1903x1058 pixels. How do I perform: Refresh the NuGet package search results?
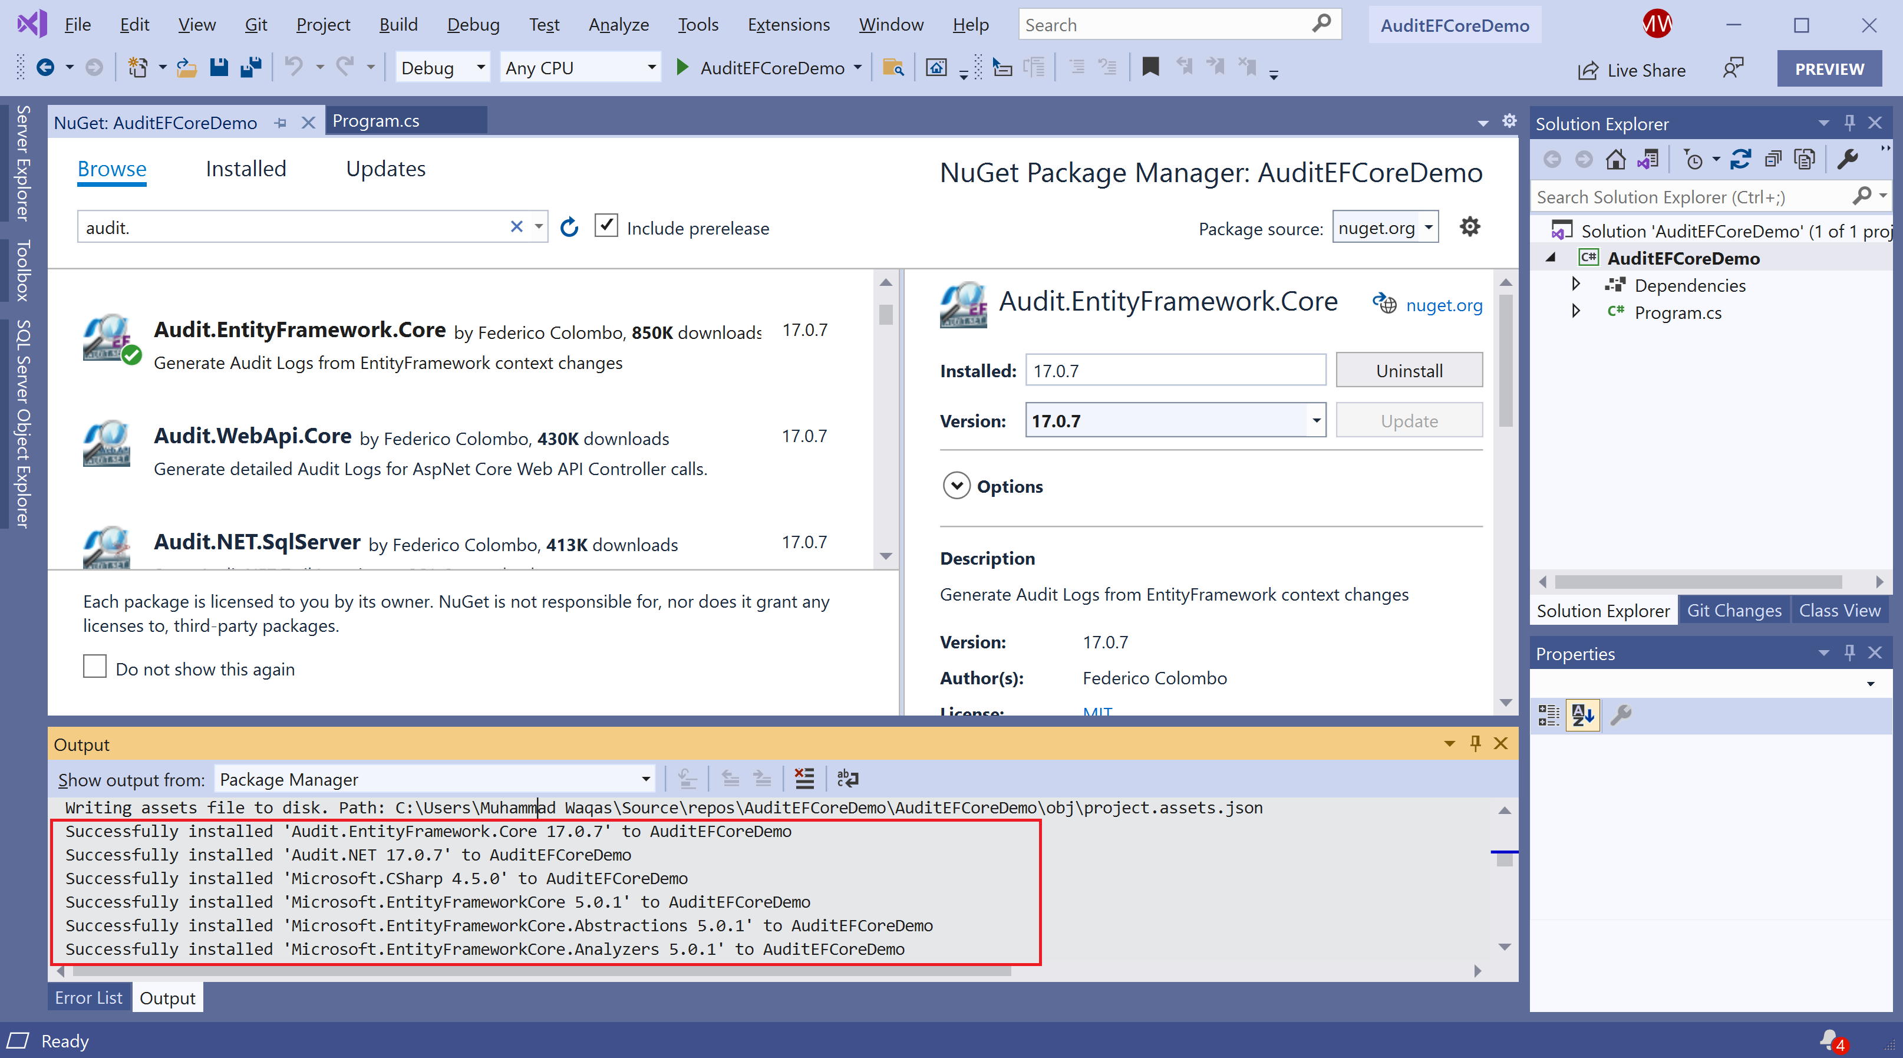click(569, 228)
